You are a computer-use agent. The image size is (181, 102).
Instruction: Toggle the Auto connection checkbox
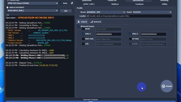tap(61, 3)
